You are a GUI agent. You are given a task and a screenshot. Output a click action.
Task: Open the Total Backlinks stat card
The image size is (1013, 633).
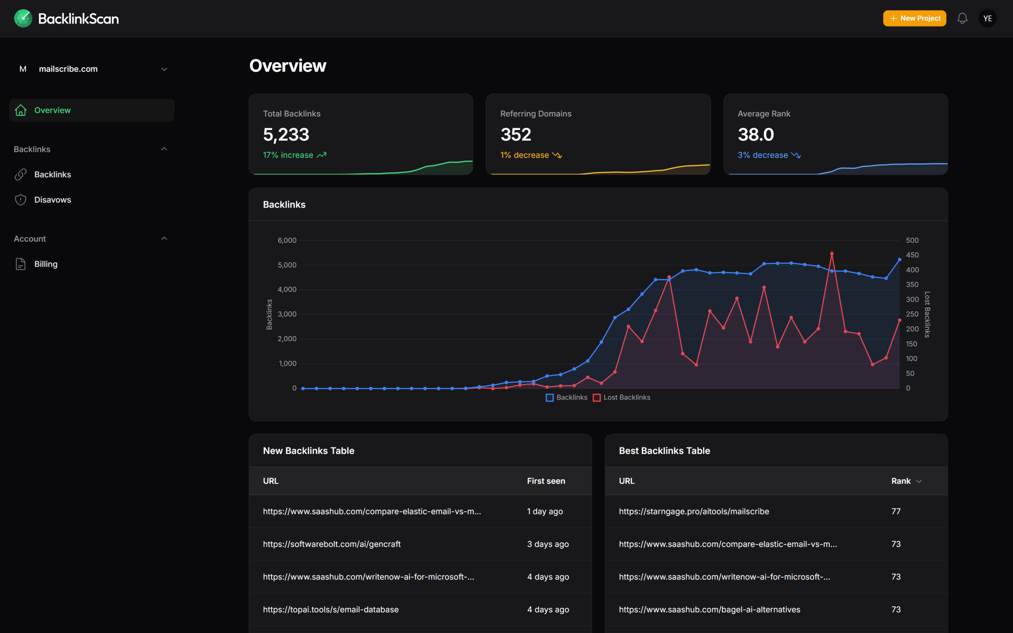361,134
